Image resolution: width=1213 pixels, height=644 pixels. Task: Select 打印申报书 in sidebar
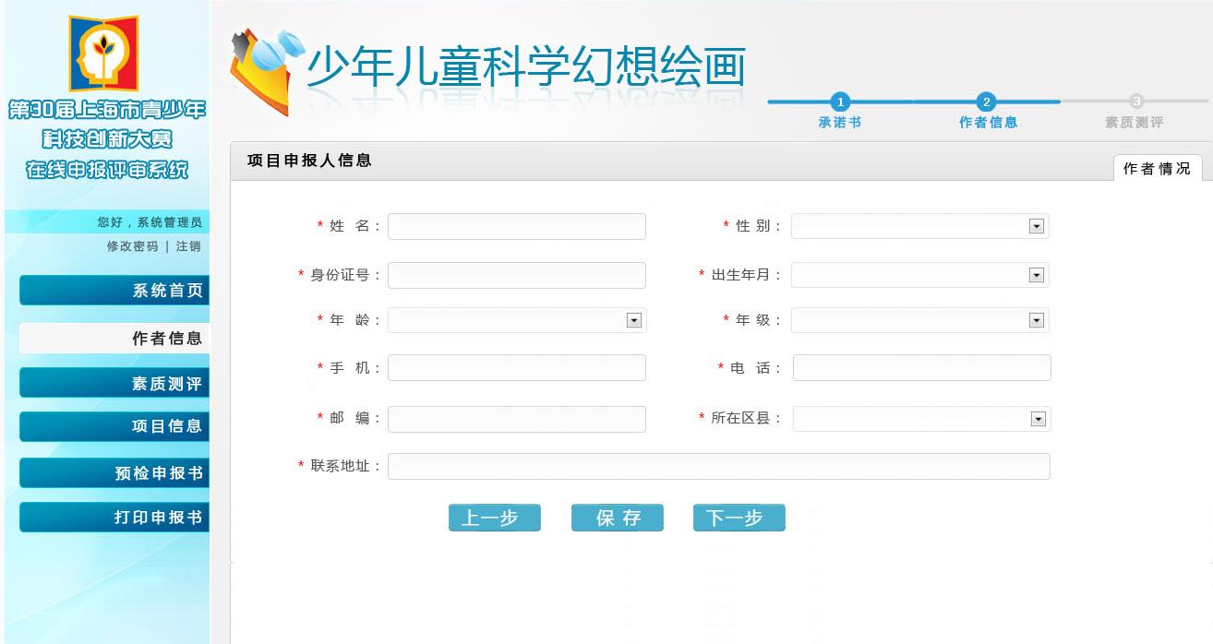pos(114,518)
